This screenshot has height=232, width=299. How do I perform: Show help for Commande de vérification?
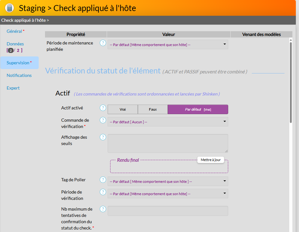coord(103,120)
